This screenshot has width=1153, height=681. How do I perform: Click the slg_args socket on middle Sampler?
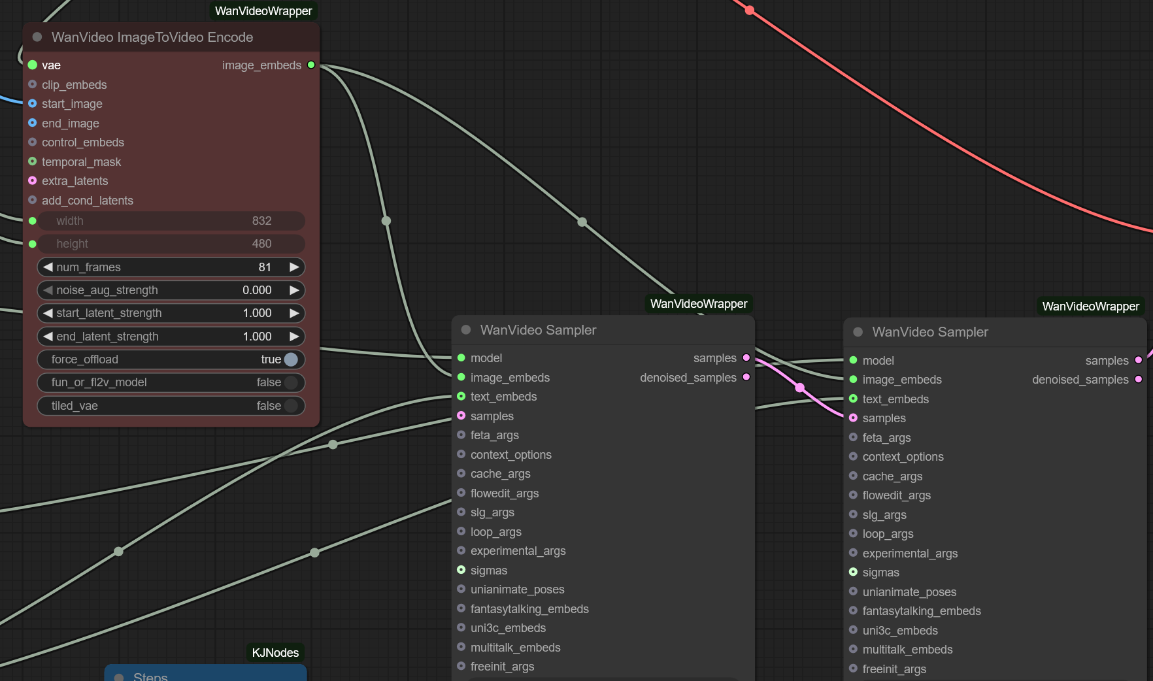(x=461, y=512)
